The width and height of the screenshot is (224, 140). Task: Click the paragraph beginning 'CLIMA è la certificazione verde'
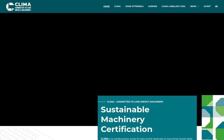147,139
